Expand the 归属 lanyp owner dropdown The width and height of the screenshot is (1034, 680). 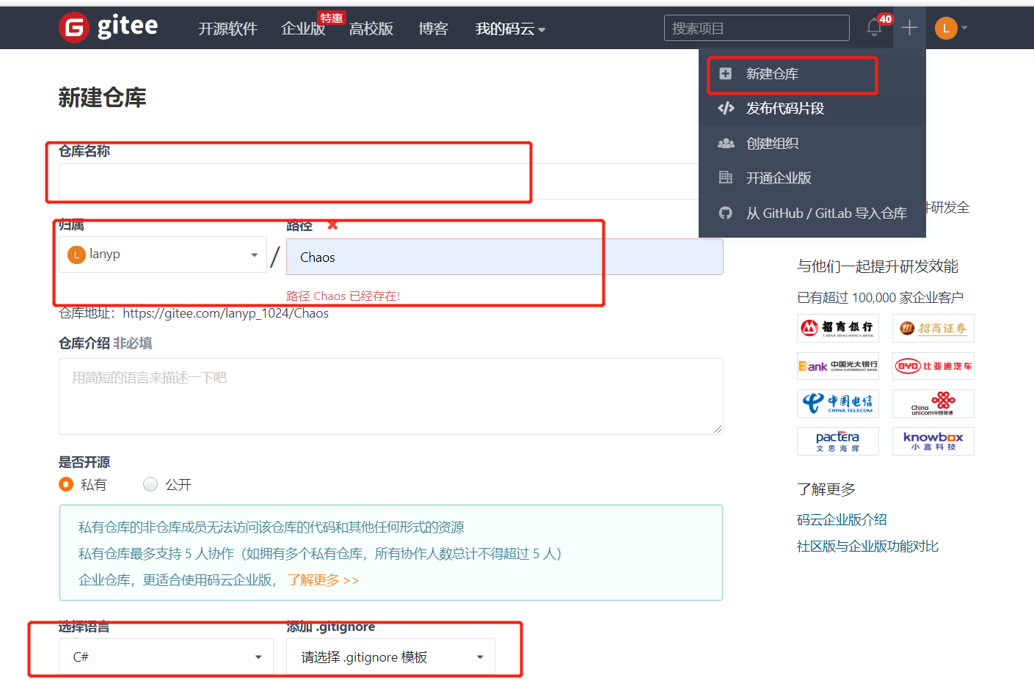[x=163, y=255]
